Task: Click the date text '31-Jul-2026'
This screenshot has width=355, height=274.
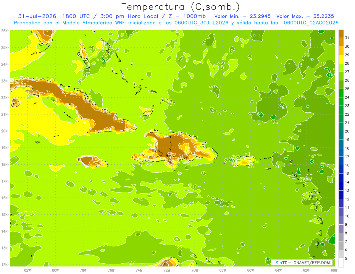Action: click(x=37, y=16)
